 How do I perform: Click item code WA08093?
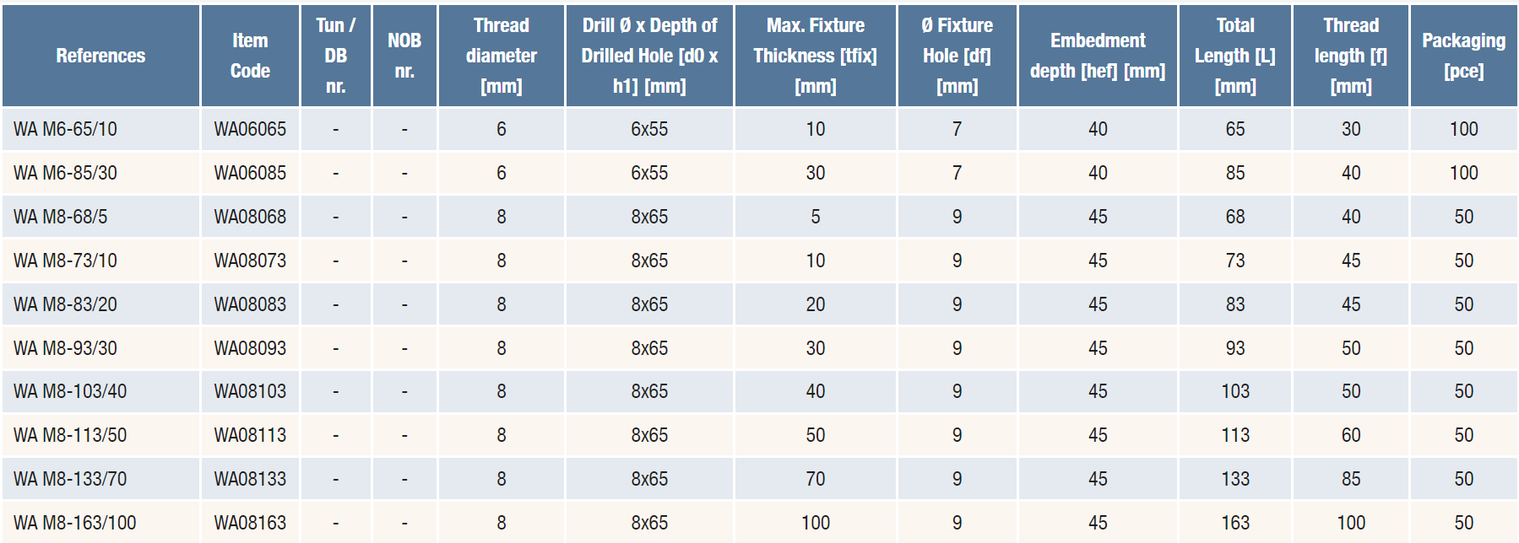(x=250, y=348)
